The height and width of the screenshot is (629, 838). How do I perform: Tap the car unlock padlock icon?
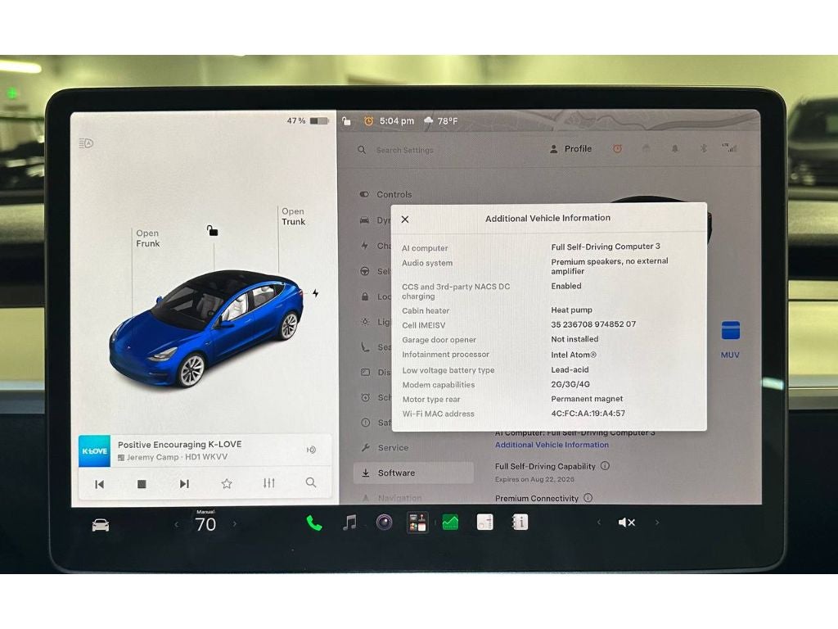pos(212,230)
